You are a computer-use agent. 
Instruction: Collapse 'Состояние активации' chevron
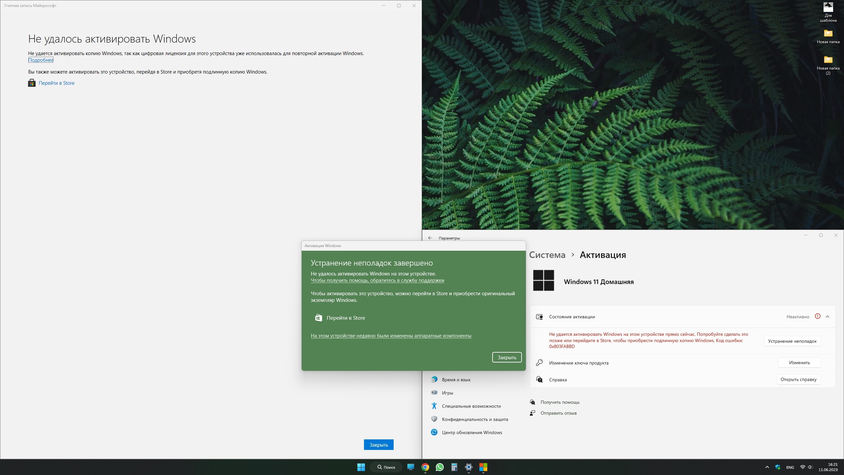point(828,317)
